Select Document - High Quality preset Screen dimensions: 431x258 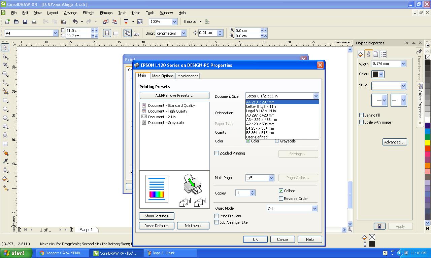[168, 111]
